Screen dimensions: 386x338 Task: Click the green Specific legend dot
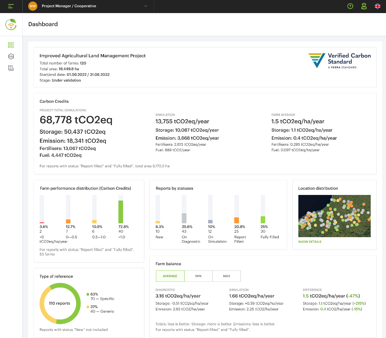[88, 294]
